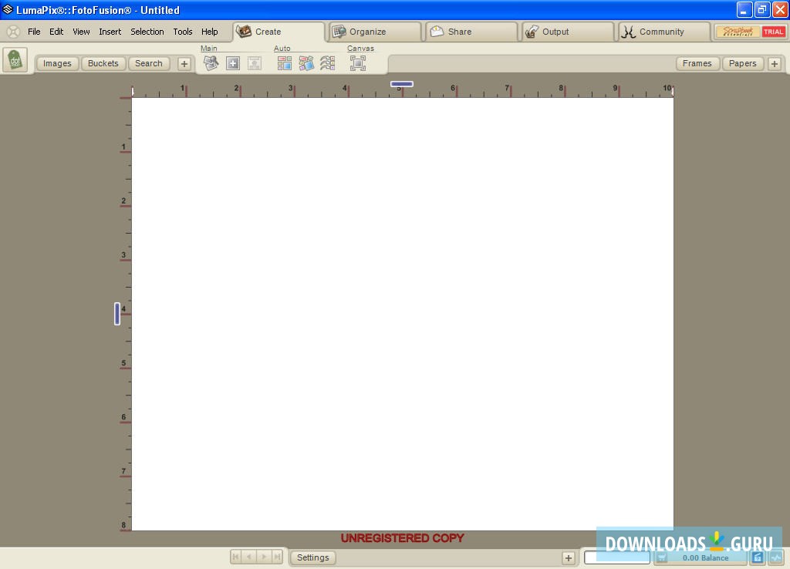Open the Insert menu
Screen dimensions: 790x569
(110, 32)
